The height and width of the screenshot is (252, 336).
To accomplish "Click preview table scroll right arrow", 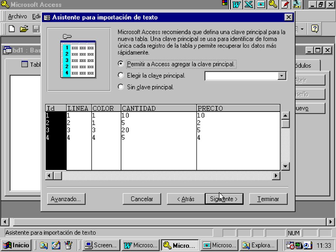I will point(276,176).
